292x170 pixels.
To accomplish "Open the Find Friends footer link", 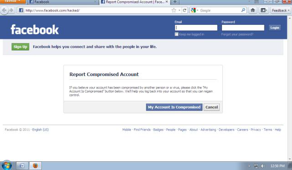I will [x=142, y=130].
